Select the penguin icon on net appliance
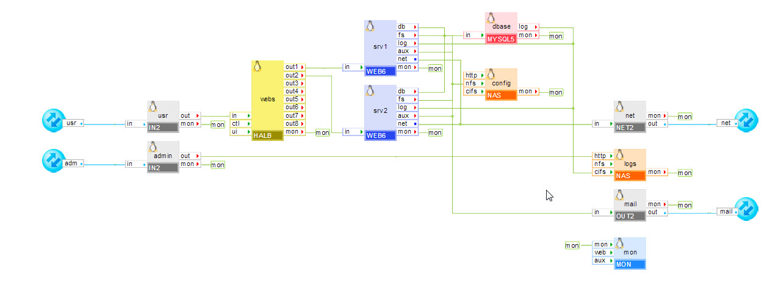Screen dimensions: 781x285 619,107
